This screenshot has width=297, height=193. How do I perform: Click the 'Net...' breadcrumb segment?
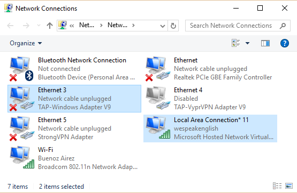pyautogui.click(x=87, y=25)
